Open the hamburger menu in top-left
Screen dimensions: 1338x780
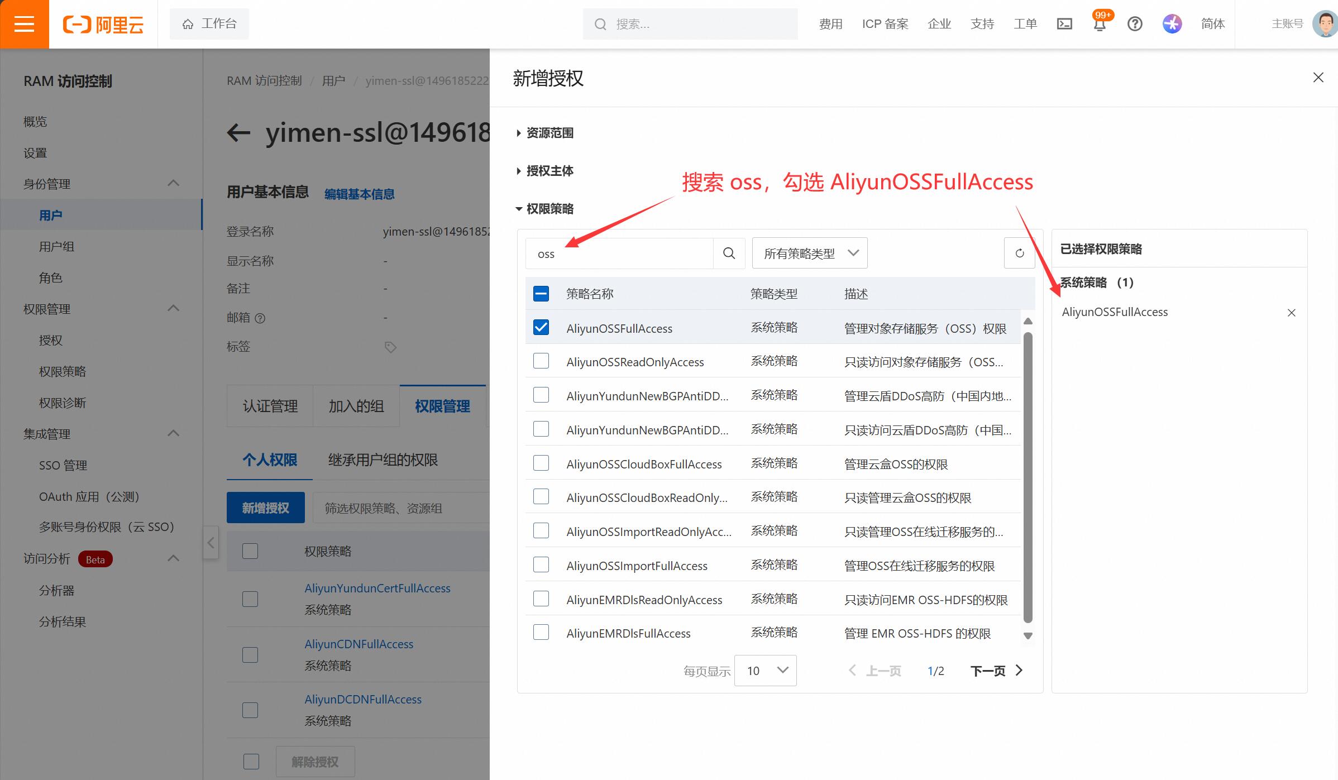click(24, 24)
